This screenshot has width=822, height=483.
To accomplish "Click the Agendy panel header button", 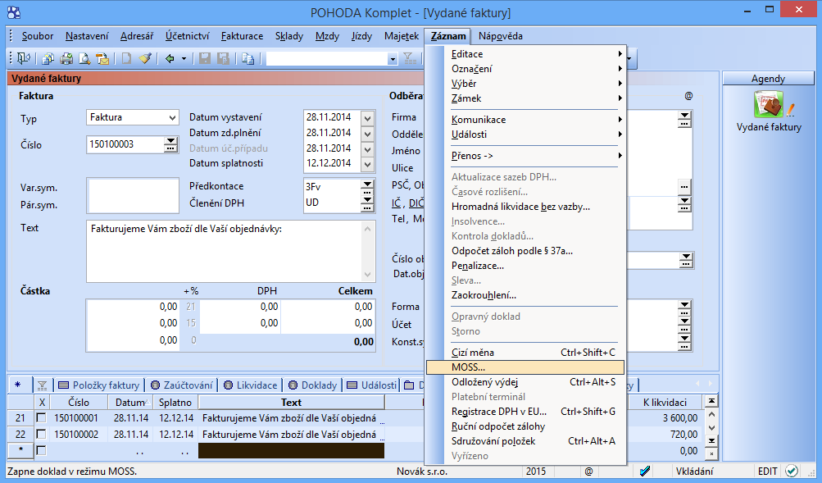I will (769, 79).
